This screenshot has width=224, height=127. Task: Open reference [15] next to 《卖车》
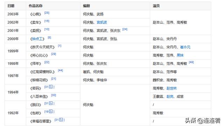pyautogui.click(x=47, y=21)
